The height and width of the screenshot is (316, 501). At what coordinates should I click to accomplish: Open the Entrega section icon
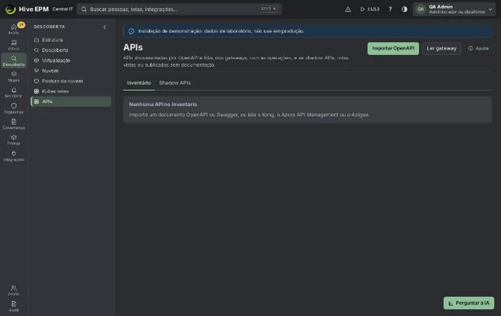point(14,140)
